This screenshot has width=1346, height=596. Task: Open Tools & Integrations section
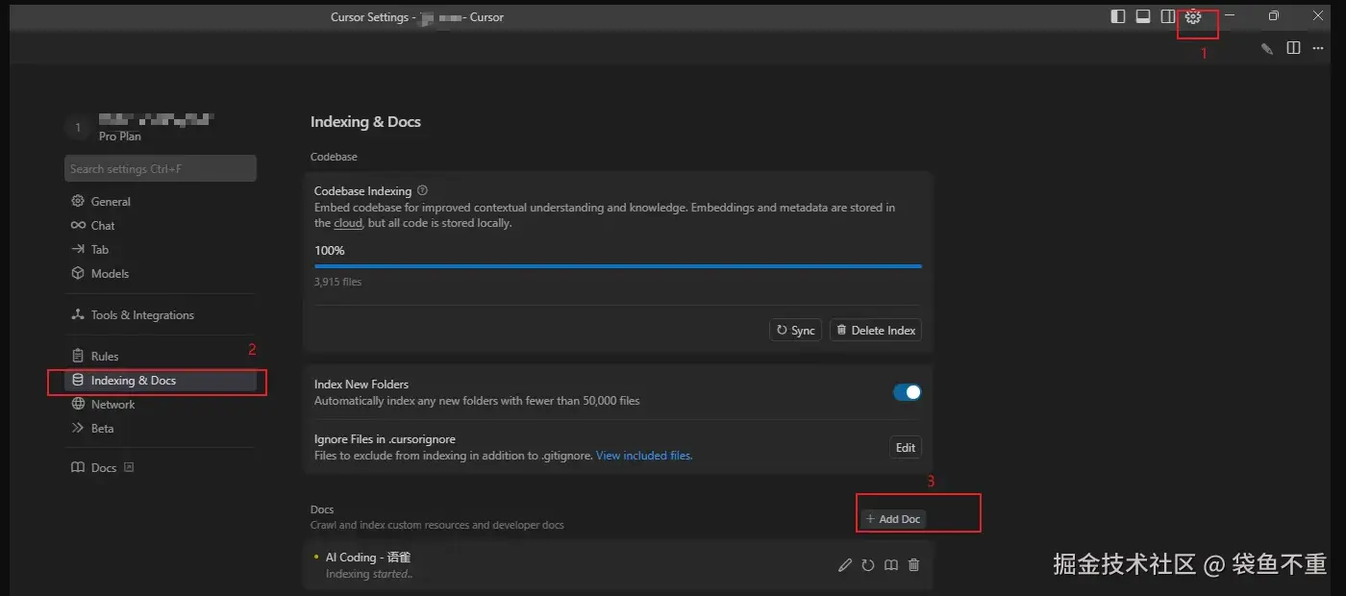(x=161, y=314)
